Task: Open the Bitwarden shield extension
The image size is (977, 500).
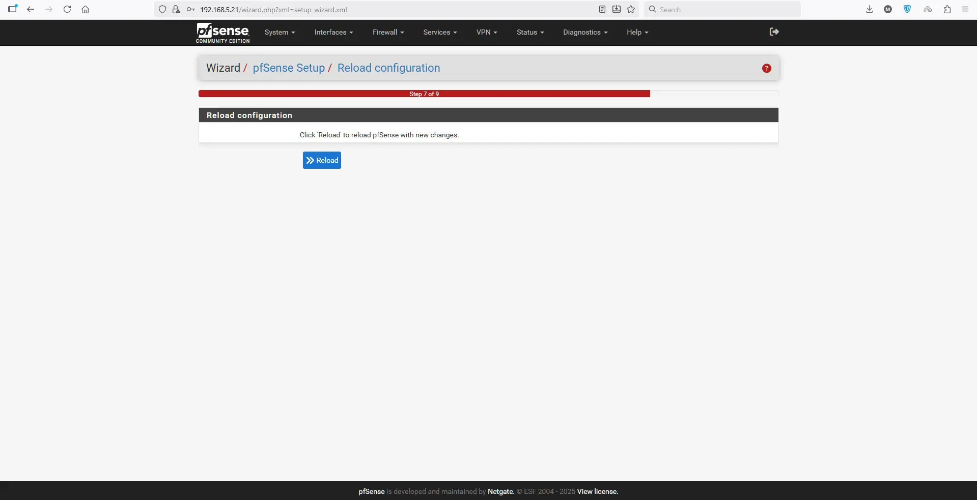Action: [x=907, y=9]
